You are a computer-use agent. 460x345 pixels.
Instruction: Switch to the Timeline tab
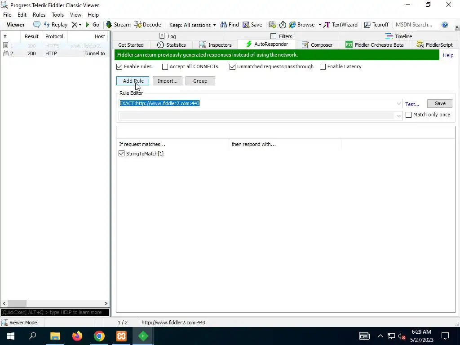coord(399,36)
